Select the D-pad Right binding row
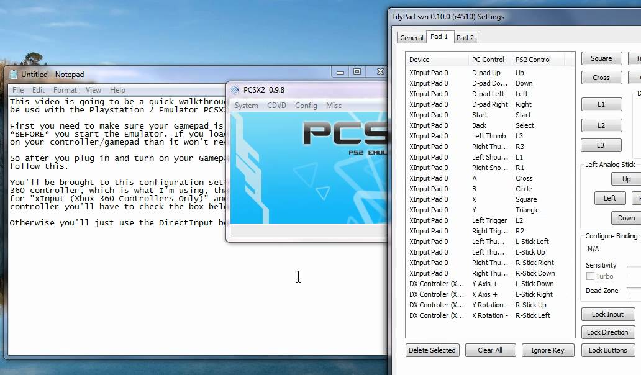641x375 pixels. (x=489, y=104)
